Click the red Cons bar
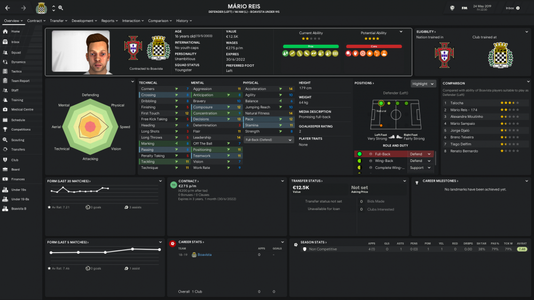This screenshot has height=300, width=534. pos(374,46)
